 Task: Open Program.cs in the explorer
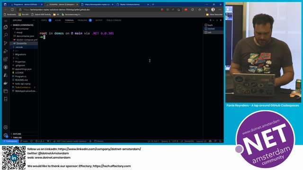click(x=21, y=76)
